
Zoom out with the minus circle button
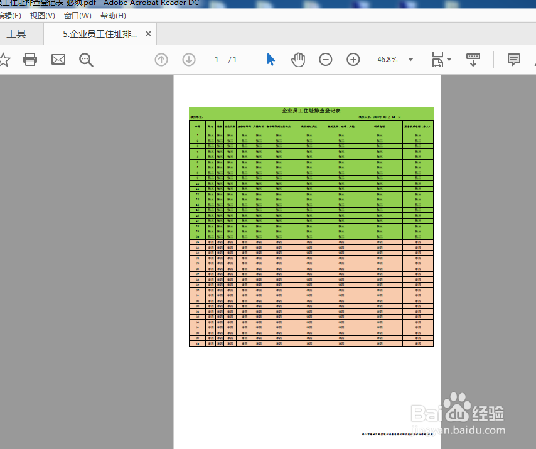click(x=325, y=60)
